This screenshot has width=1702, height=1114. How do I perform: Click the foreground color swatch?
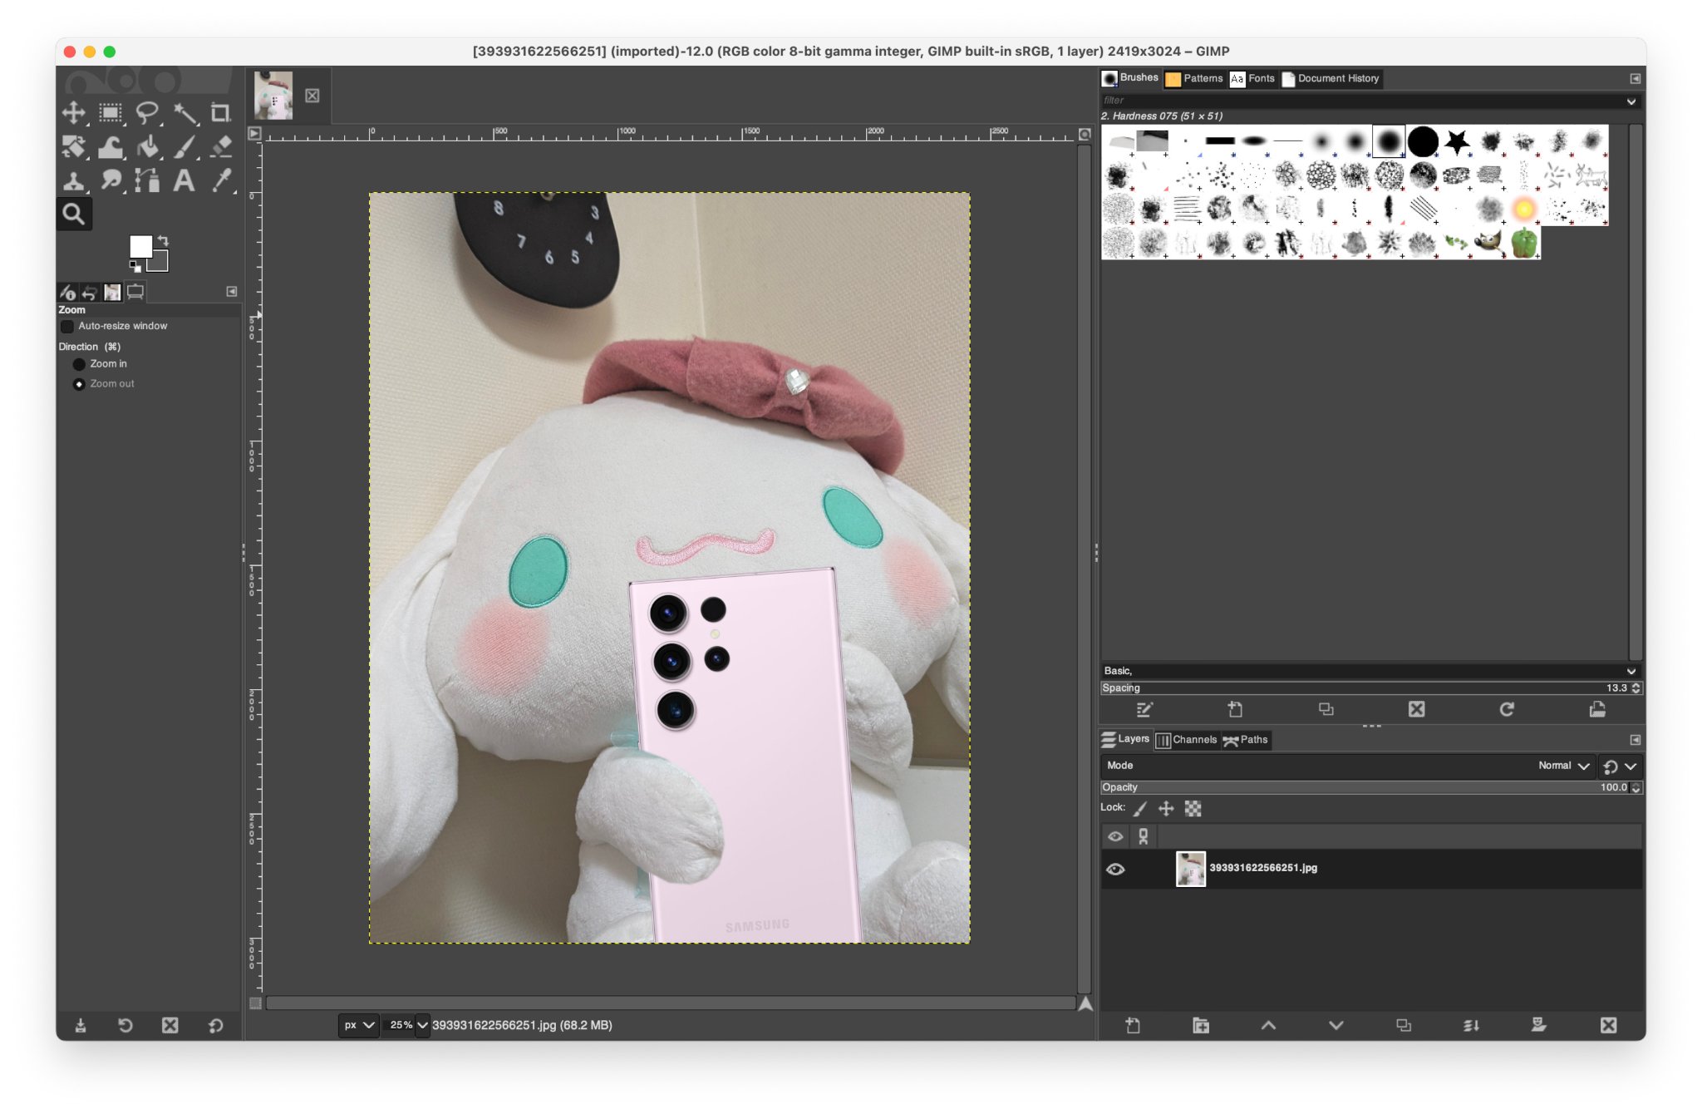tap(140, 246)
